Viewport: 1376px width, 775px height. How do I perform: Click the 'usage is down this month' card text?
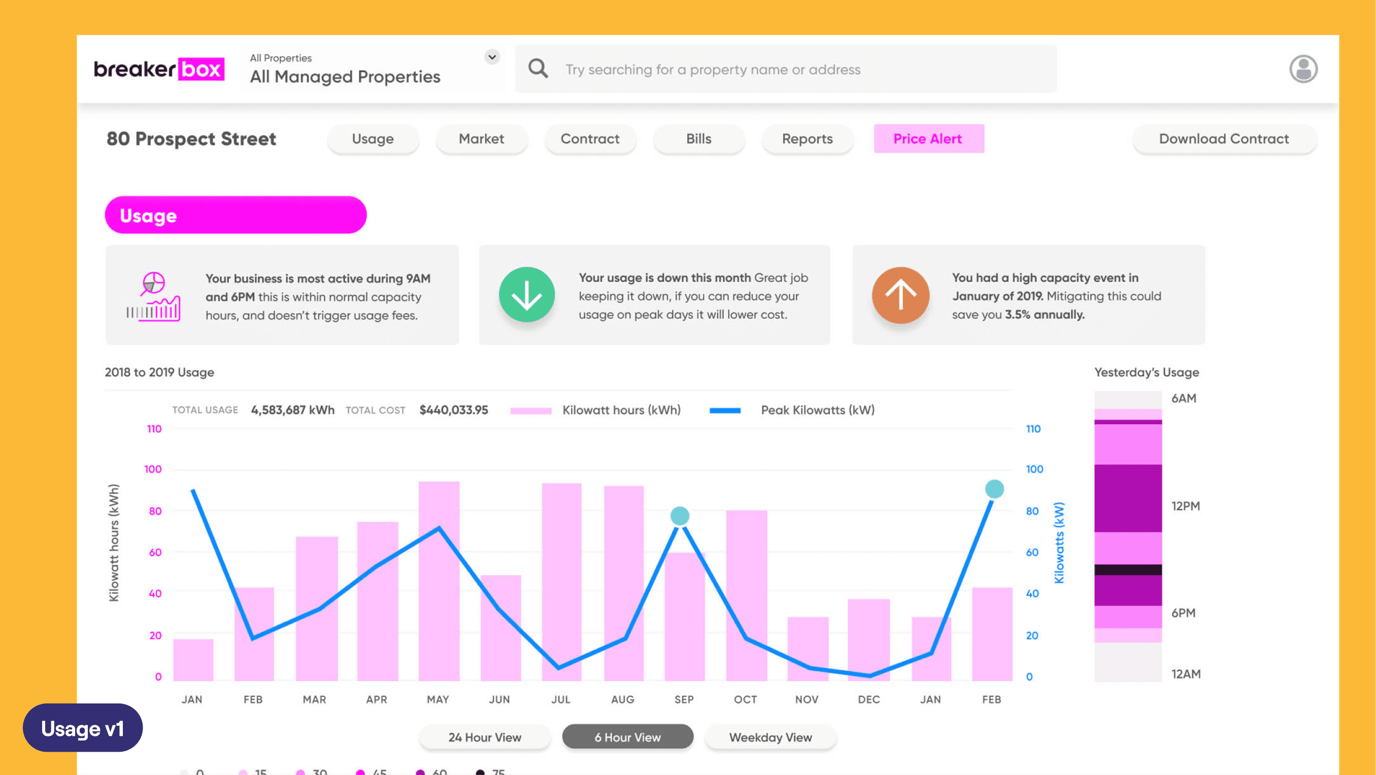coord(693,296)
